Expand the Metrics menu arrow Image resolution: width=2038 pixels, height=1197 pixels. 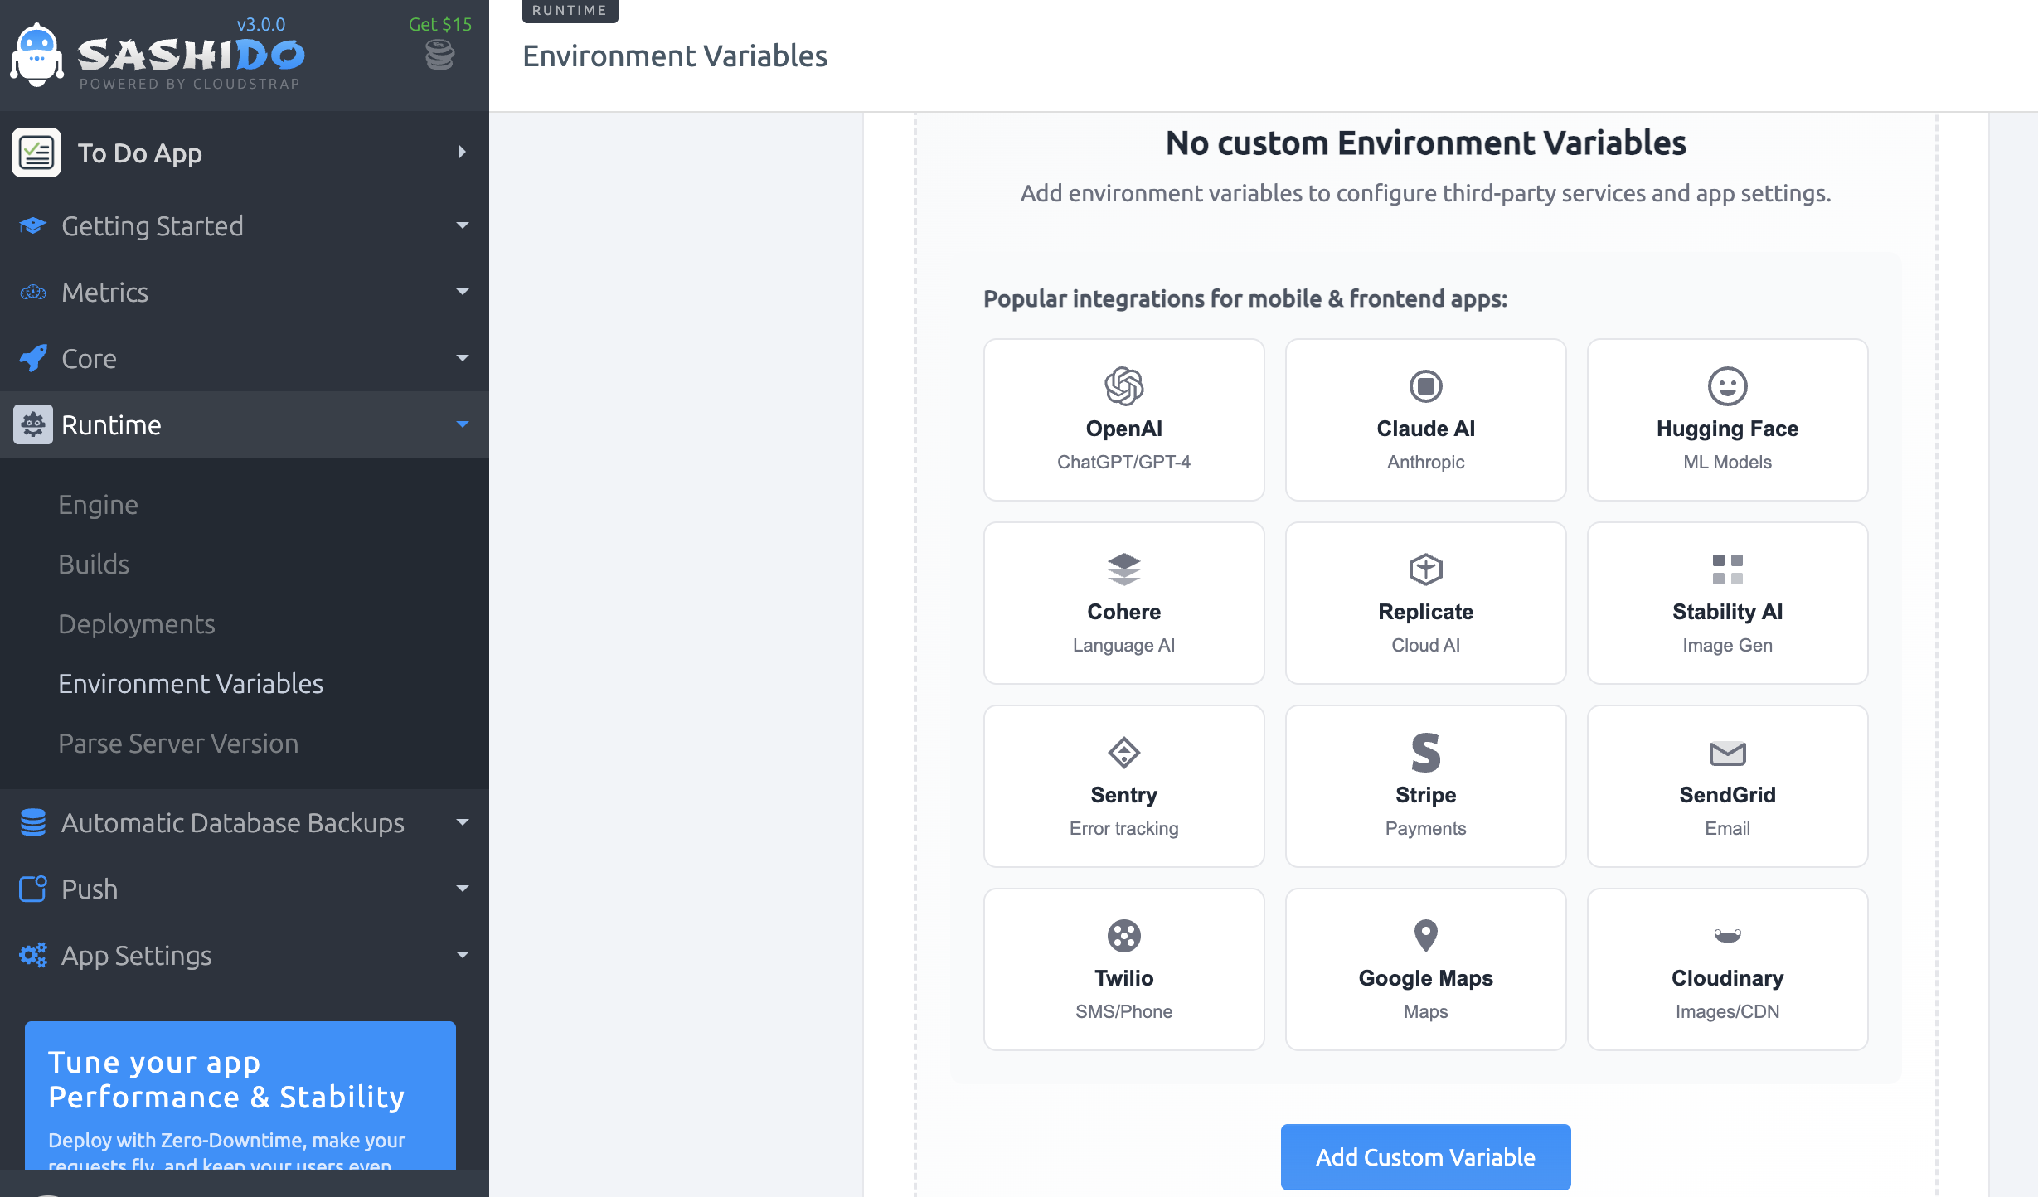(x=462, y=292)
